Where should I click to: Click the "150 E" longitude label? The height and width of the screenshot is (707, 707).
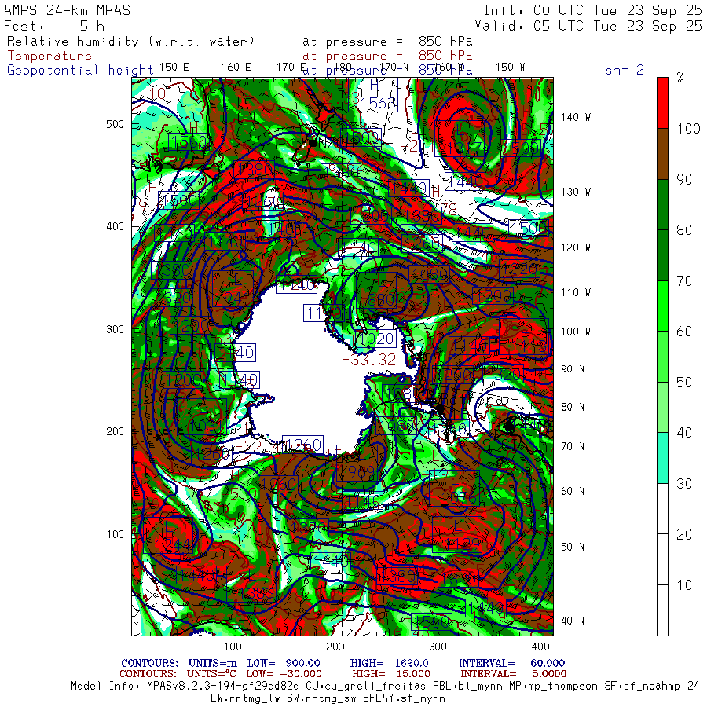click(174, 67)
